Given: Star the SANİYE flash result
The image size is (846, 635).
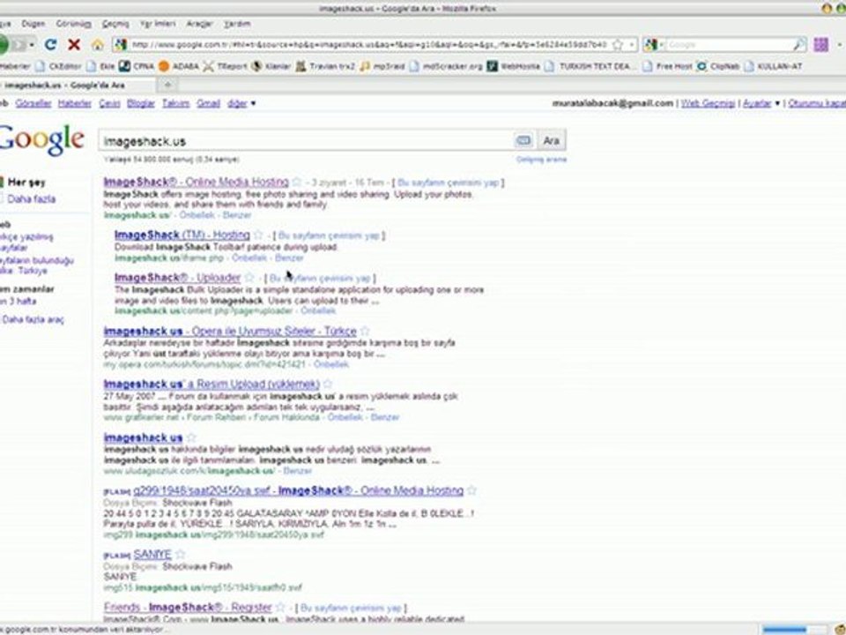Looking at the screenshot, I should coord(180,554).
